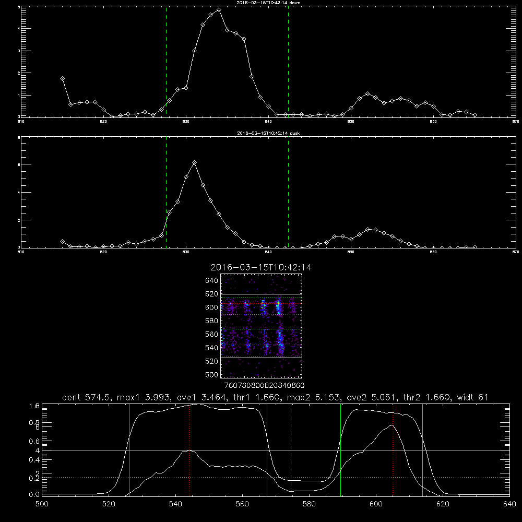Click the right green dashed line in dusk plot
The image size is (522, 522).
tap(288, 192)
